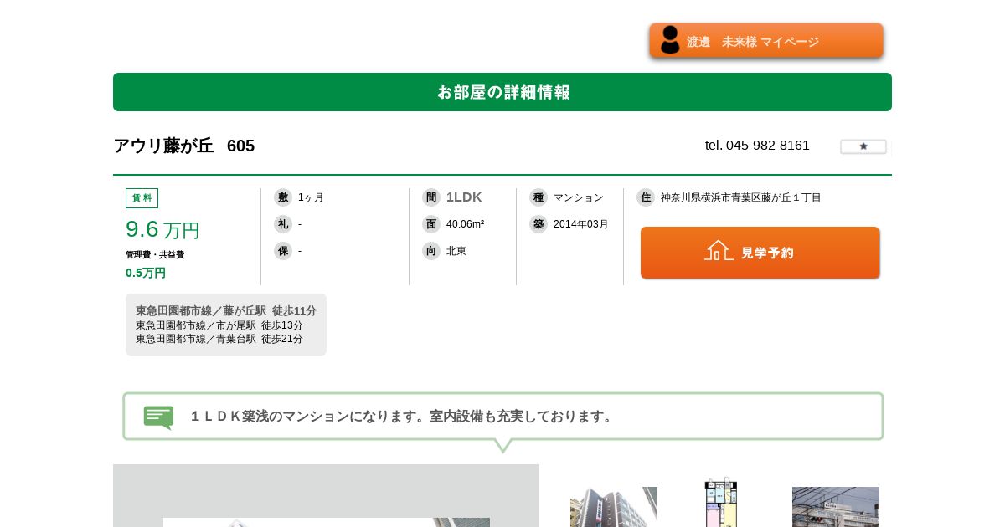Click 藤が丘駅 徒歩11分 station line
1005x527 pixels.
tap(226, 310)
